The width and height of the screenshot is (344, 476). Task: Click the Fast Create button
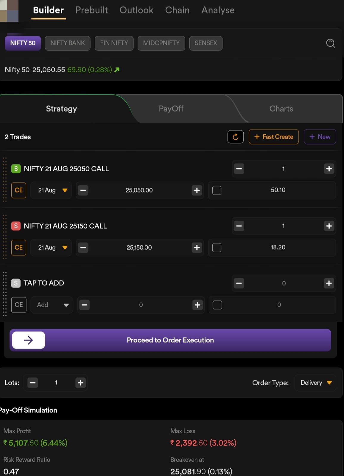274,137
